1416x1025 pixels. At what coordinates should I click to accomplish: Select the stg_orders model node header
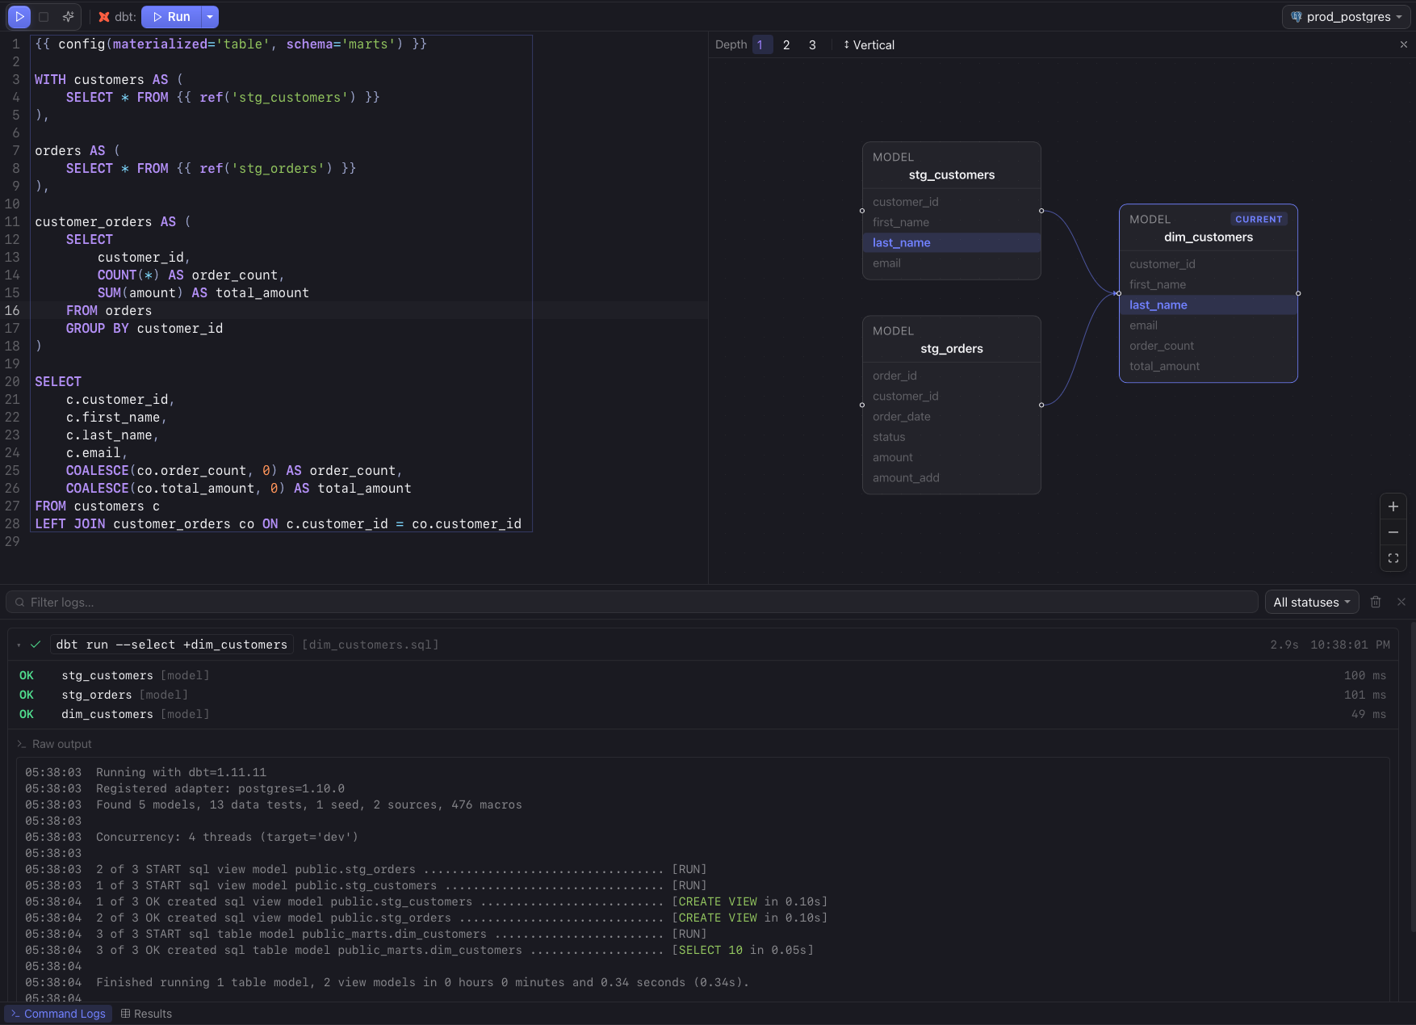[x=951, y=340]
